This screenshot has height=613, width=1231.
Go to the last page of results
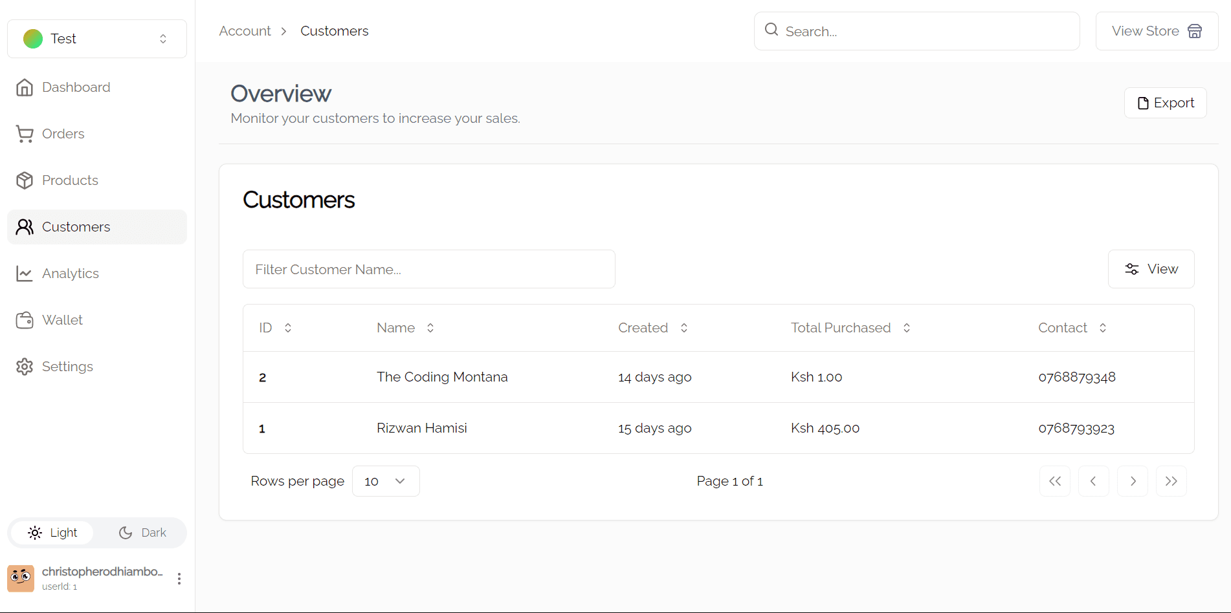1171,481
